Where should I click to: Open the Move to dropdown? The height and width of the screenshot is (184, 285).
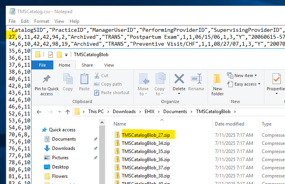pyautogui.click(x=143, y=84)
